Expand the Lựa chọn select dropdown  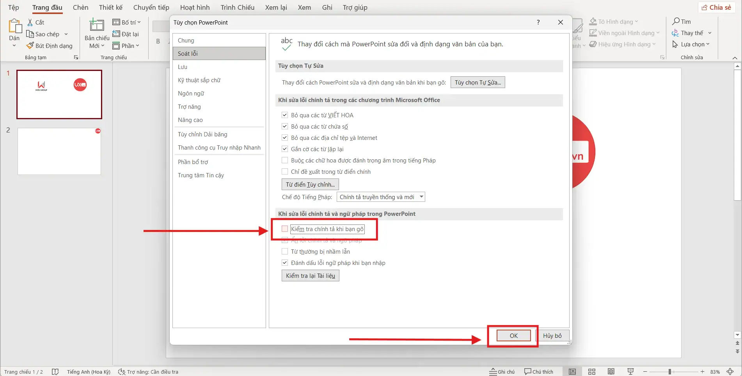691,44
